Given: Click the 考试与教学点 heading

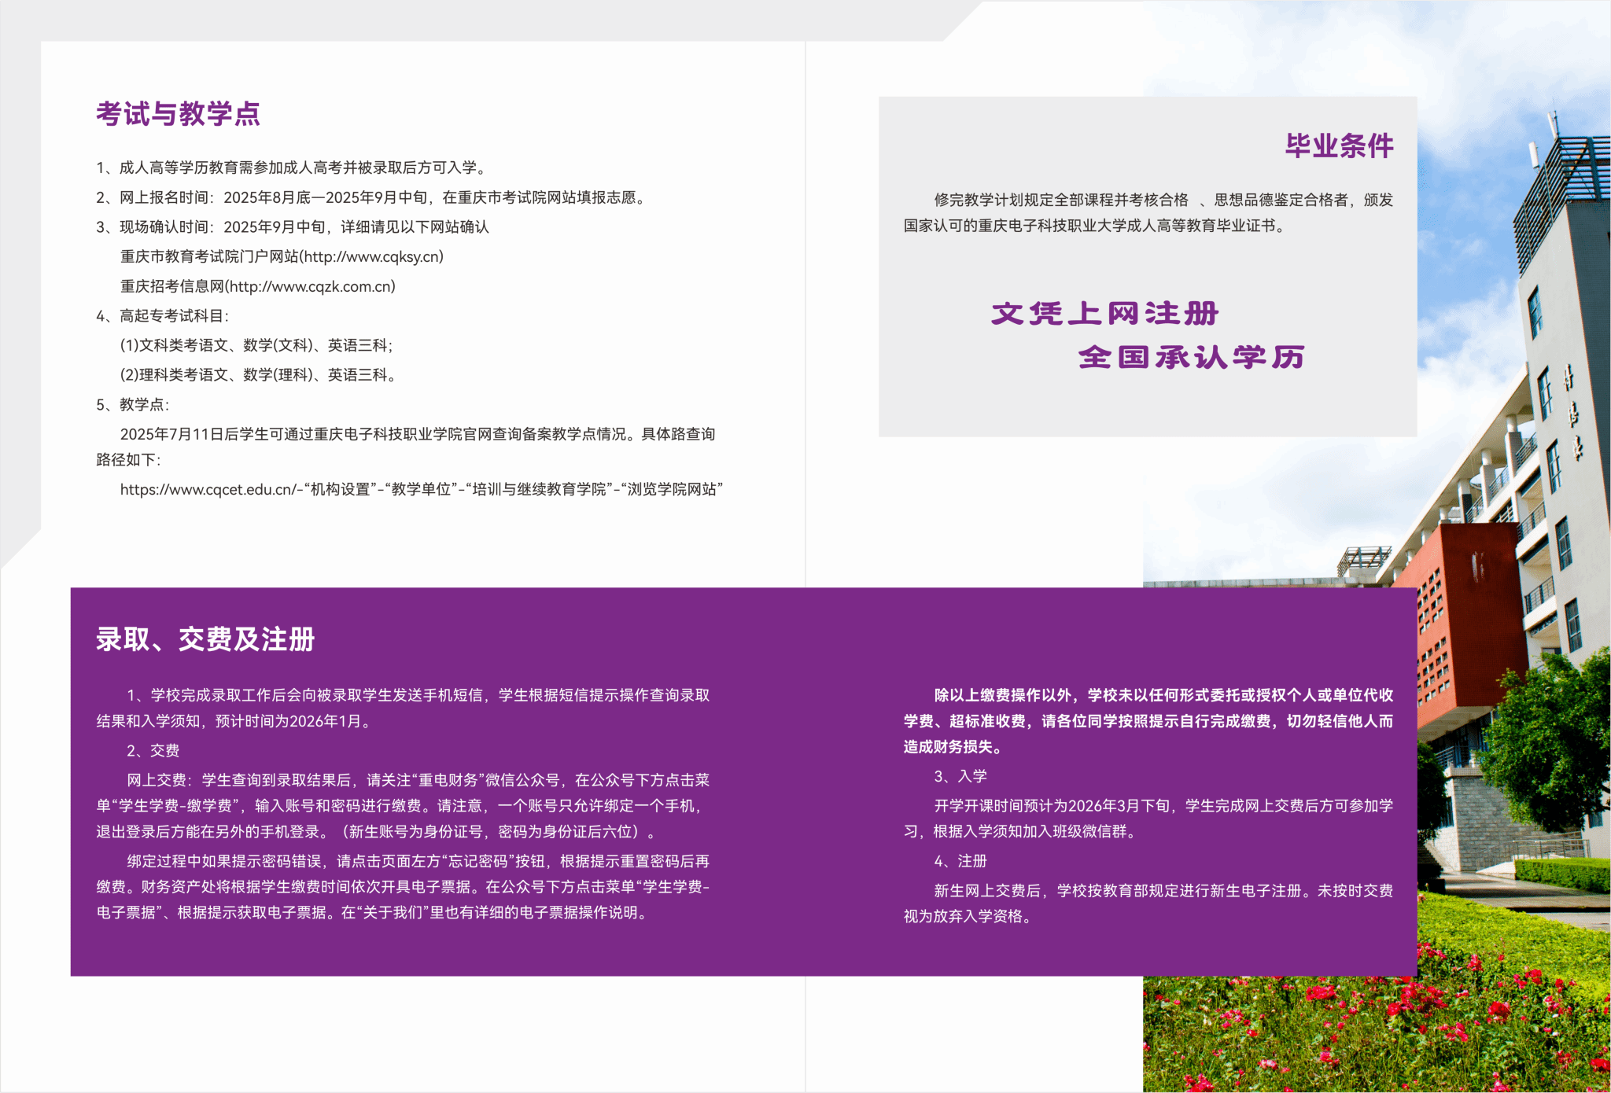Looking at the screenshot, I should [x=178, y=114].
